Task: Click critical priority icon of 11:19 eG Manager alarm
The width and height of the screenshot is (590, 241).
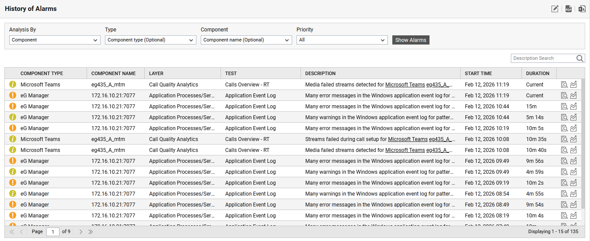Action: 13,96
